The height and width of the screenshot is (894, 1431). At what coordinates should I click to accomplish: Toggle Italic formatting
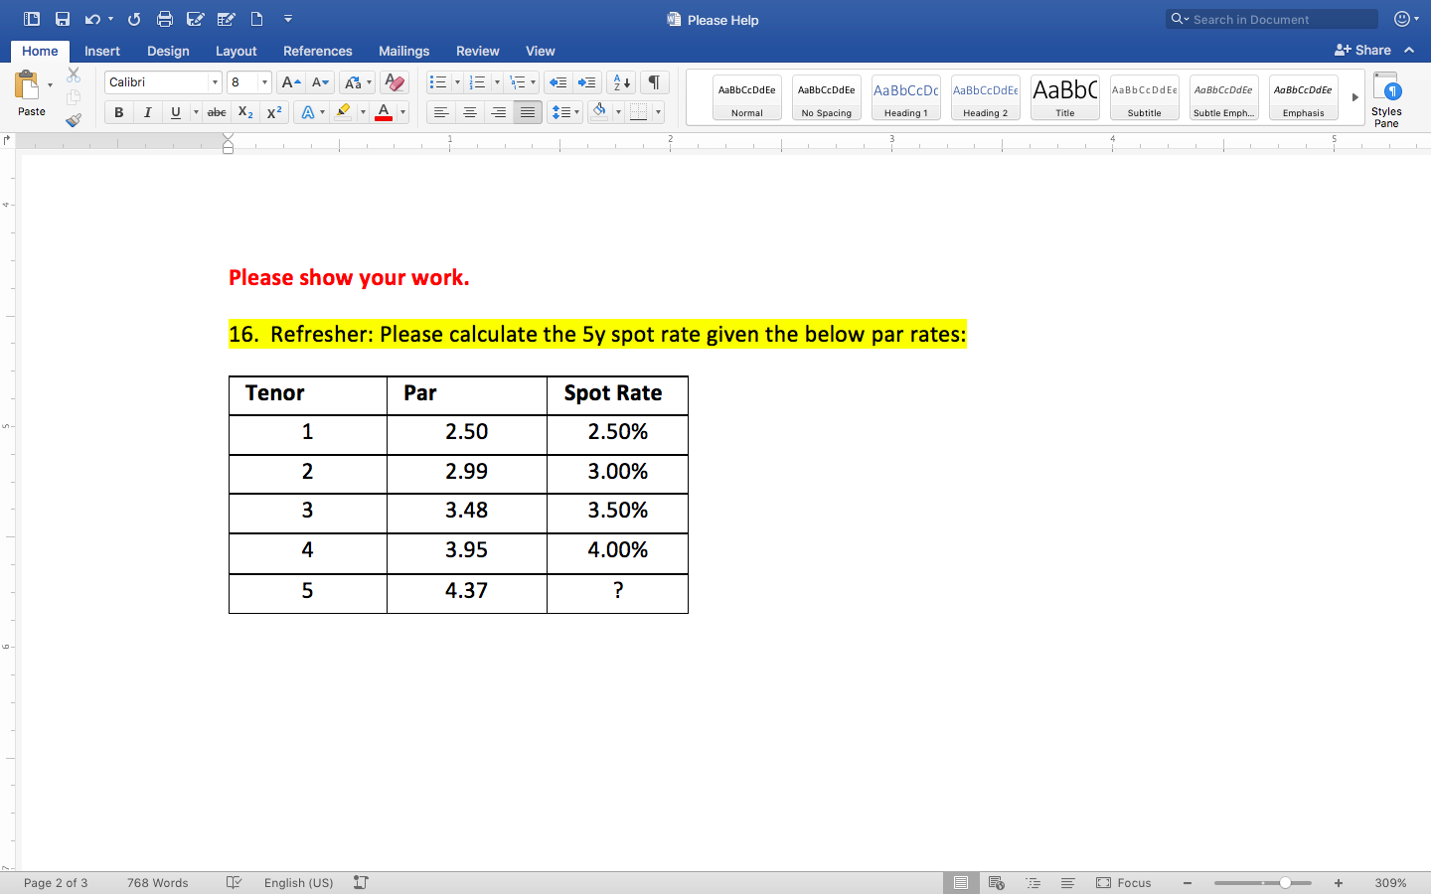tap(147, 112)
